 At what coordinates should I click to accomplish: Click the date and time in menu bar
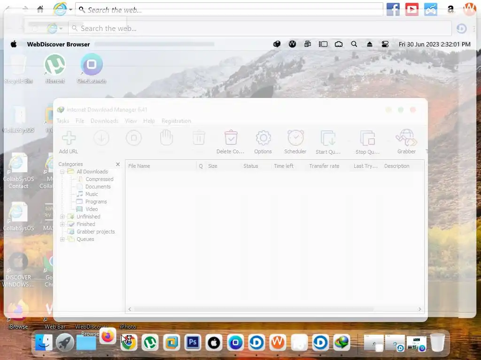click(434, 44)
